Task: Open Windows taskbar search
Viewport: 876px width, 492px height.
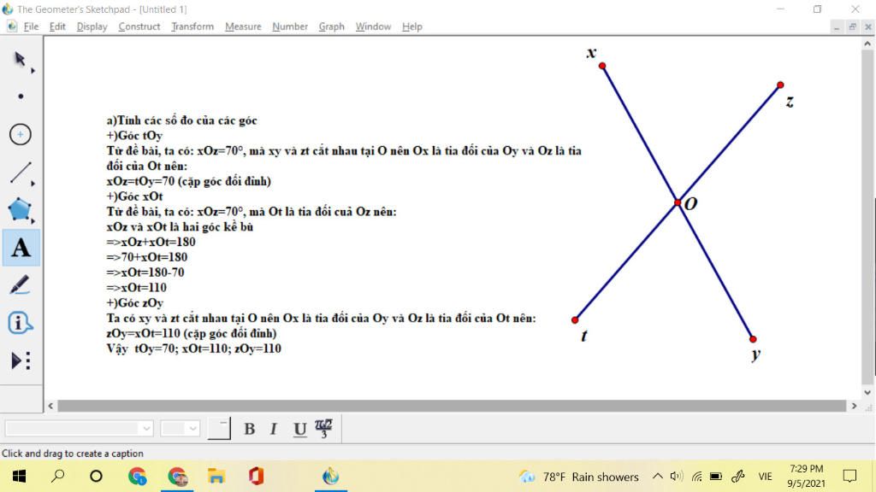Action: click(58, 477)
